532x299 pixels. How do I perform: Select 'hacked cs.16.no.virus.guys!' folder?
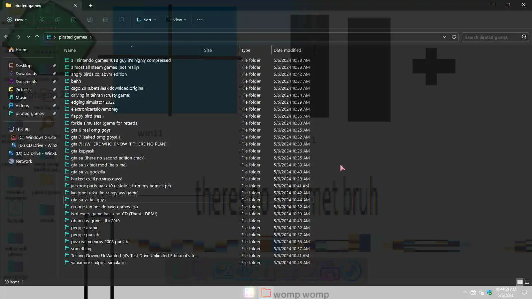coord(188,179)
